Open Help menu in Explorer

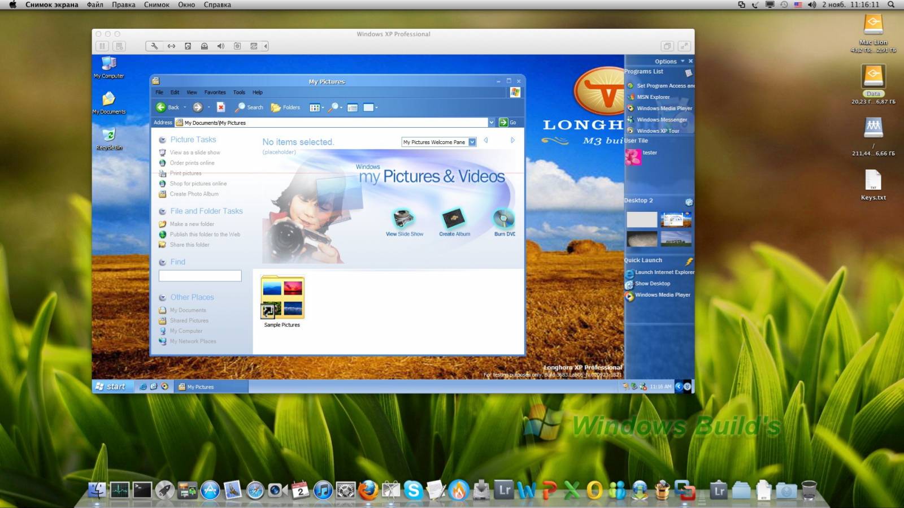pos(258,92)
